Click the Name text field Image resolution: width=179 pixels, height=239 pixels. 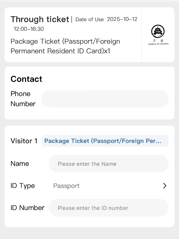pyautogui.click(x=109, y=164)
